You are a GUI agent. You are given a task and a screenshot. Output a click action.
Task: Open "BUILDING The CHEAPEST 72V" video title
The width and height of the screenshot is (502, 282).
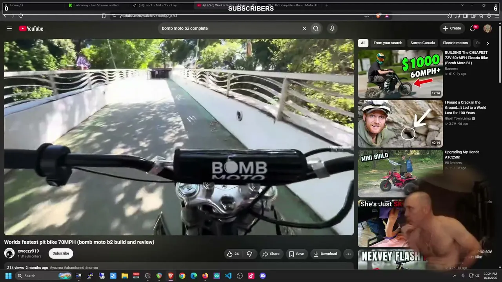pyautogui.click(x=466, y=58)
